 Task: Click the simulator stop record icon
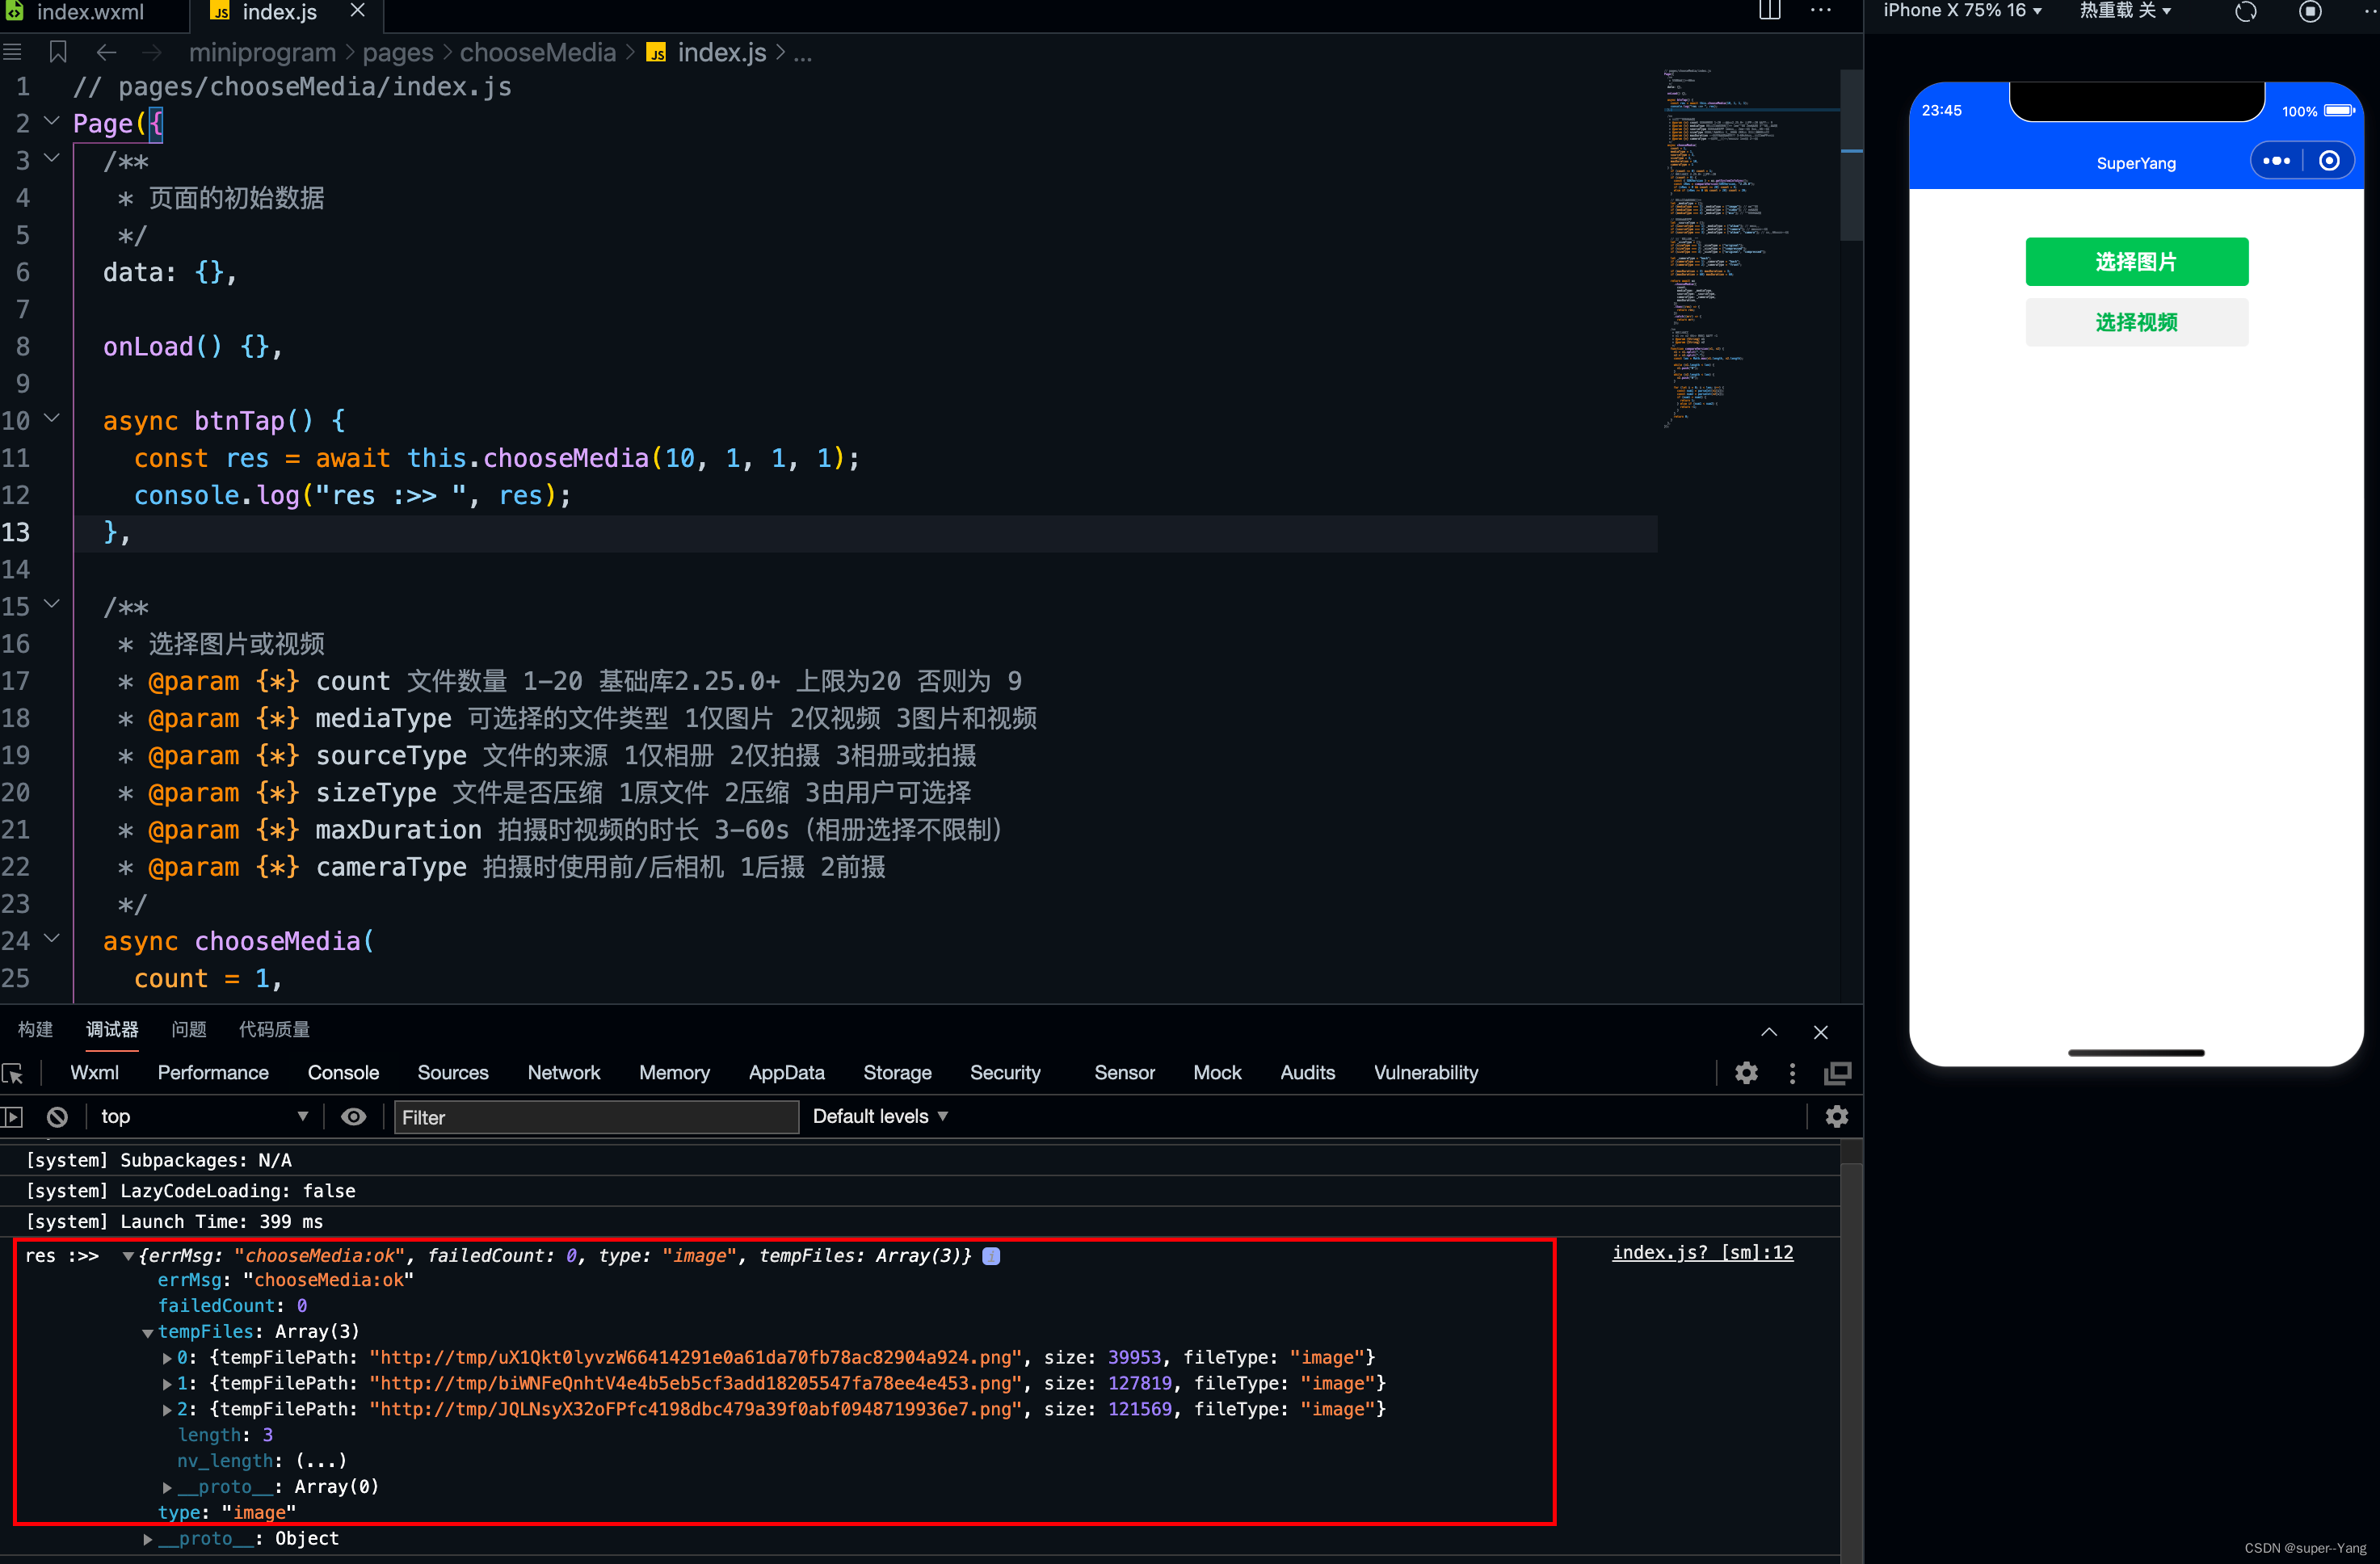2310,12
